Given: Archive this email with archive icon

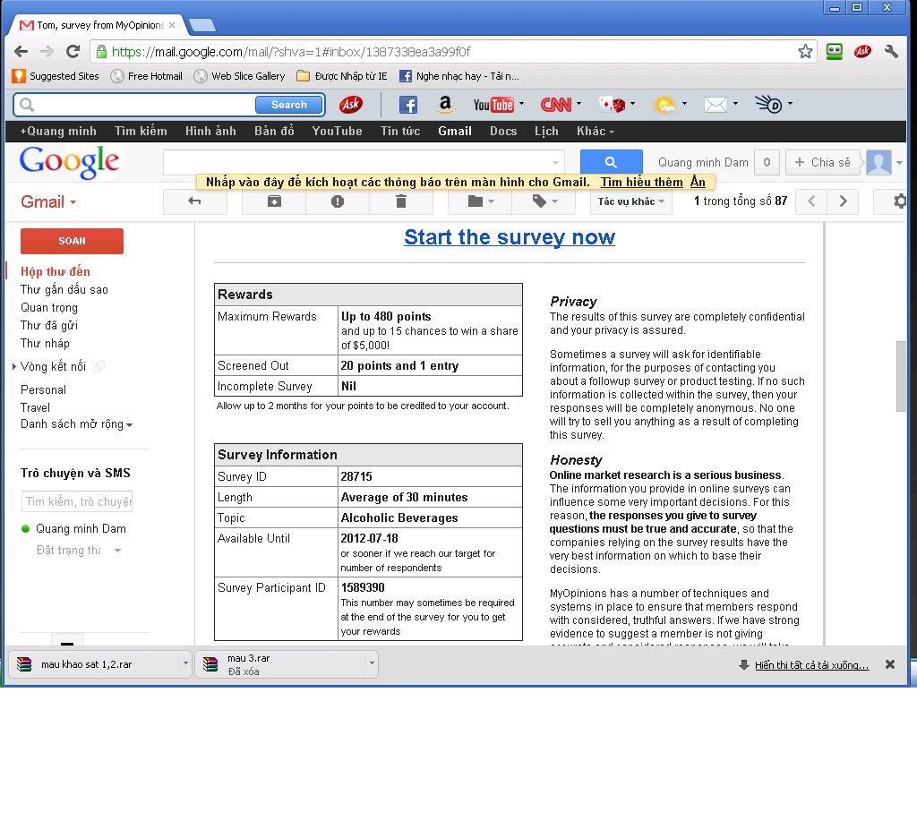Looking at the screenshot, I should tap(274, 201).
